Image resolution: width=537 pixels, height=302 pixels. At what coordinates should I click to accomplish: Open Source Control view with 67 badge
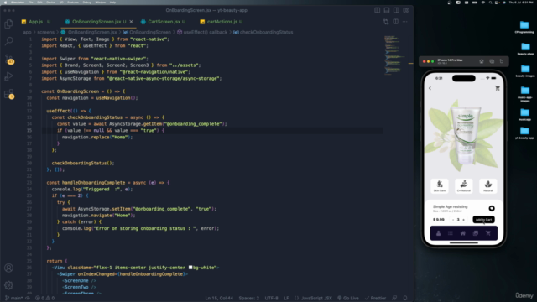pos(8,59)
